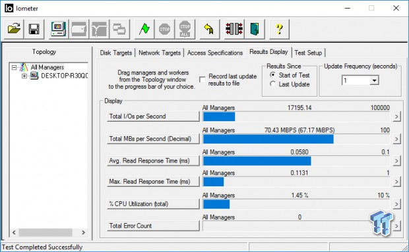
Task: Expand the DESKTOP-R30QC manager node
Action: (x=24, y=76)
